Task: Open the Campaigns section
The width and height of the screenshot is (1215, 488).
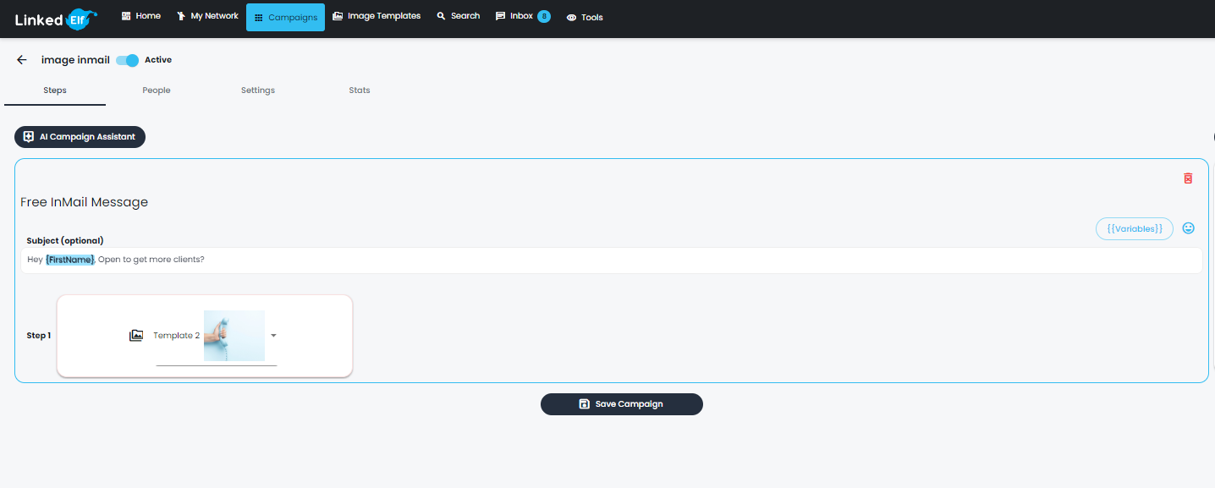Action: [285, 17]
